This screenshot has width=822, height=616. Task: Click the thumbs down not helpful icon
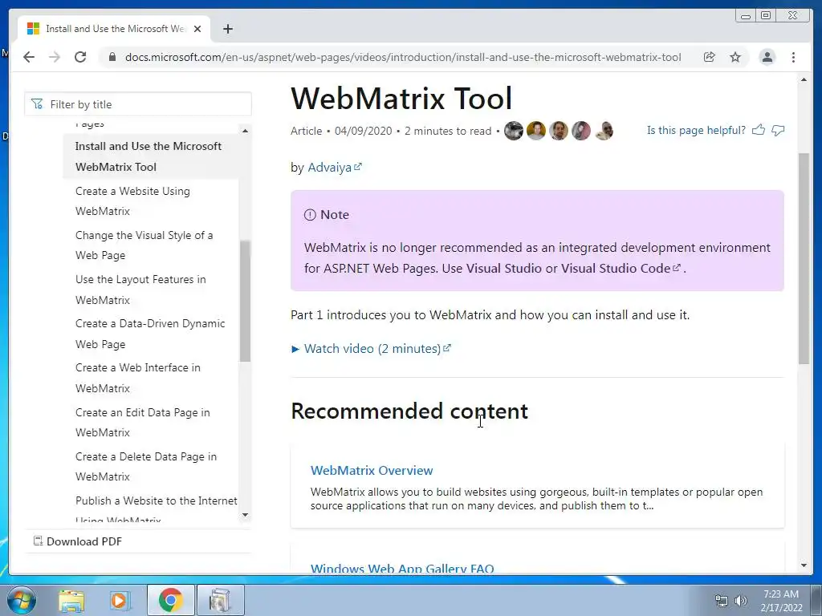778,130
